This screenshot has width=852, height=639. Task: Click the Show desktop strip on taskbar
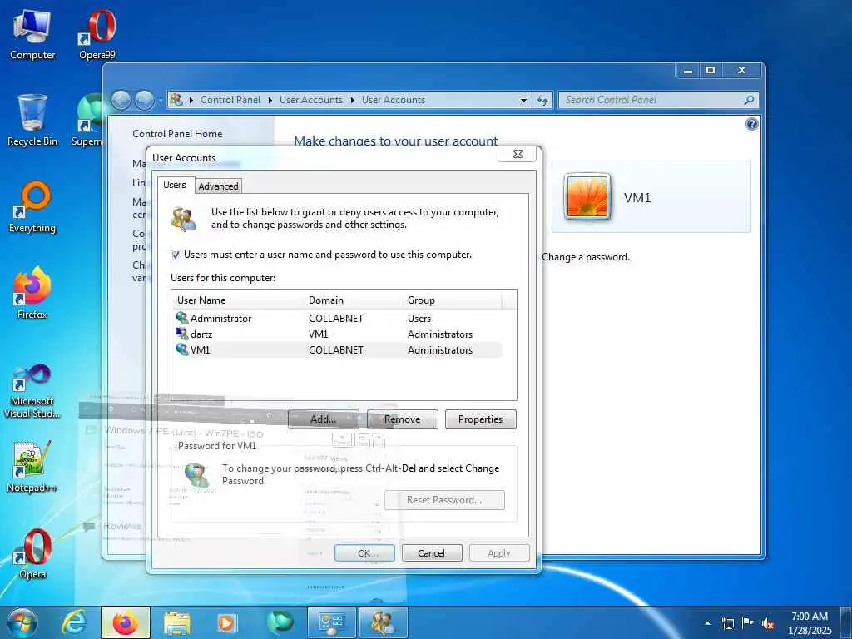pyautogui.click(x=846, y=622)
